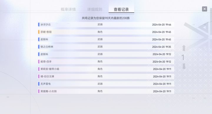Click 角色 type in 晴-旧日王牌 row

click(100, 76)
